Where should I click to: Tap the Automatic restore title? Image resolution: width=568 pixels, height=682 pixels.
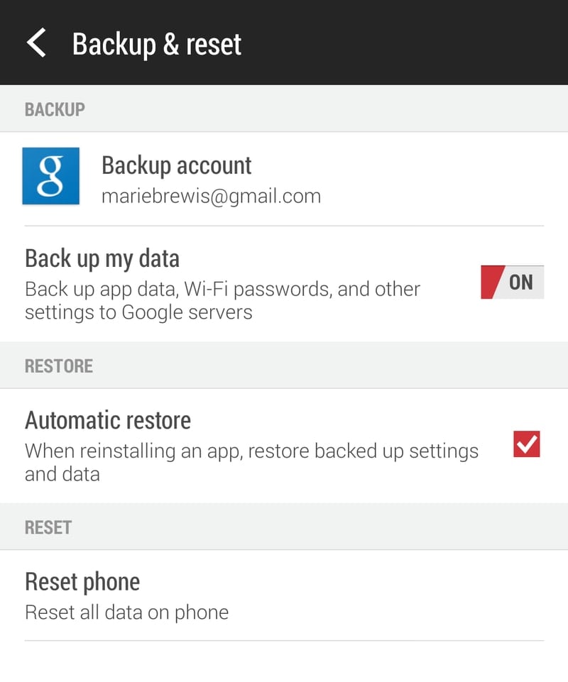pyautogui.click(x=108, y=420)
